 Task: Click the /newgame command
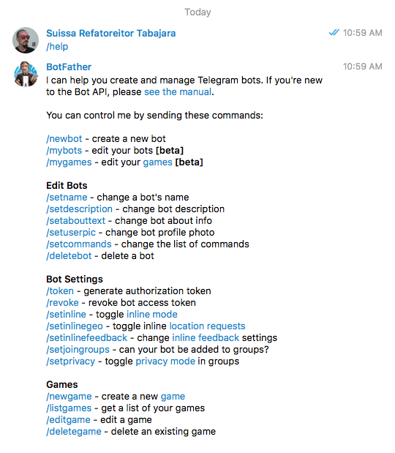69,397
